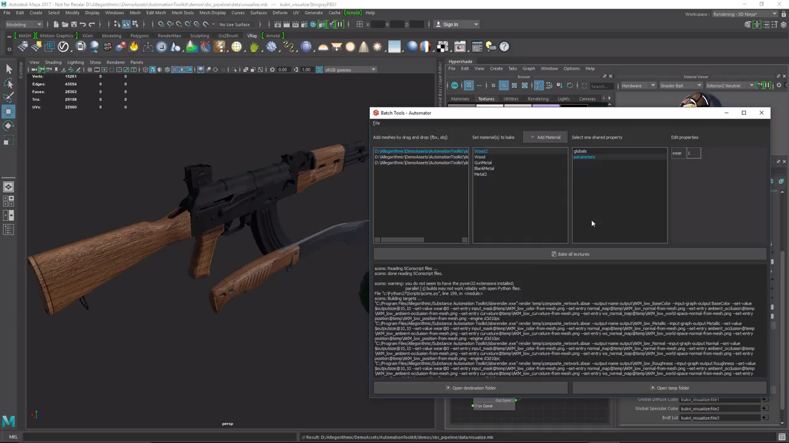Click the wear value input field
The image size is (789, 443).
click(x=693, y=153)
